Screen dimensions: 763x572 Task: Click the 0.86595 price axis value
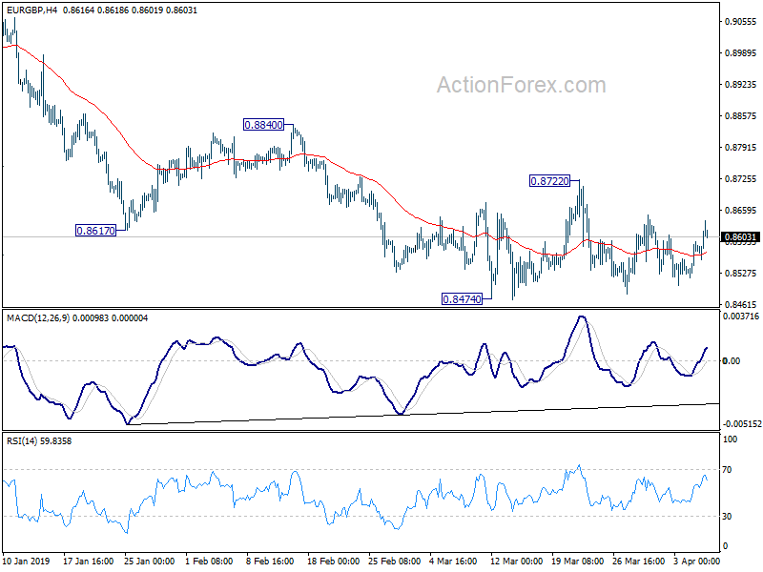(741, 211)
